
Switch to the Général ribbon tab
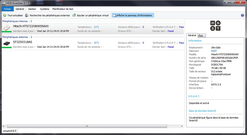click(x=20, y=9)
